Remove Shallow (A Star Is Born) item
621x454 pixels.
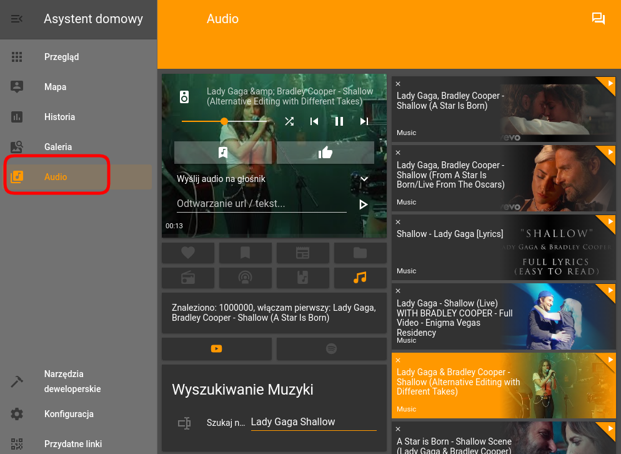(398, 84)
